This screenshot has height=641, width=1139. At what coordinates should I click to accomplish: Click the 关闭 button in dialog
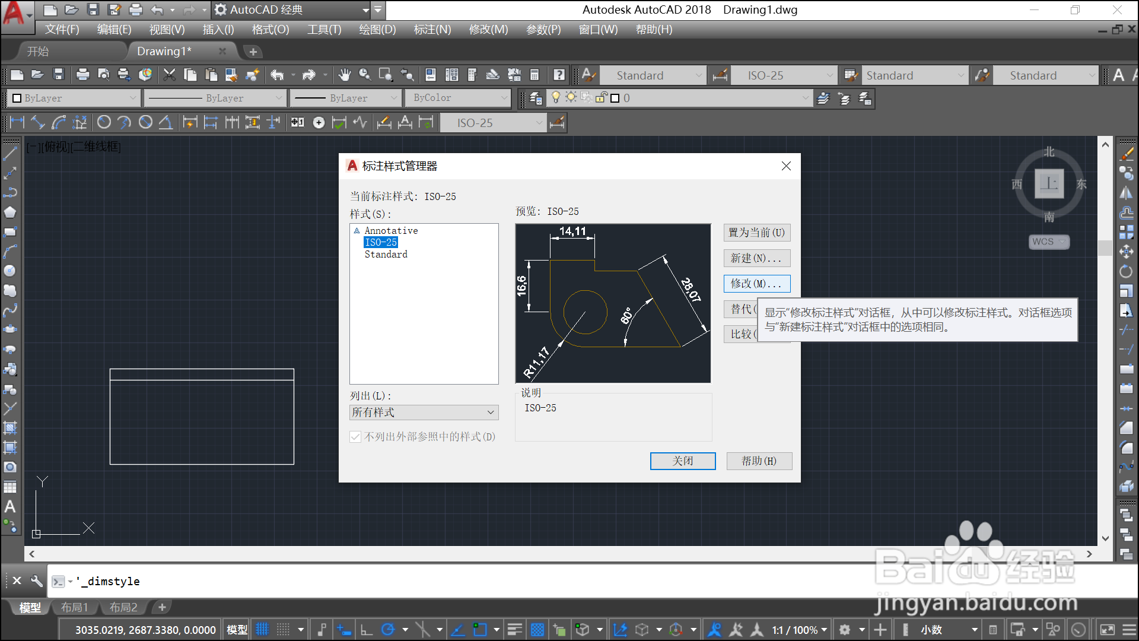pos(682,461)
